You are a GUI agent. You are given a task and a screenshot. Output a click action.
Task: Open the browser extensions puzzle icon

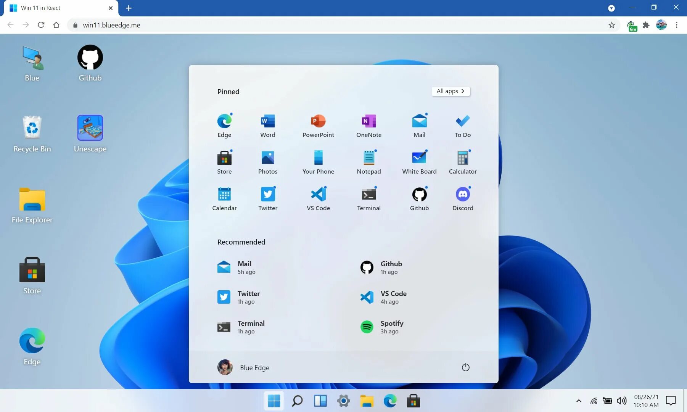[646, 25]
